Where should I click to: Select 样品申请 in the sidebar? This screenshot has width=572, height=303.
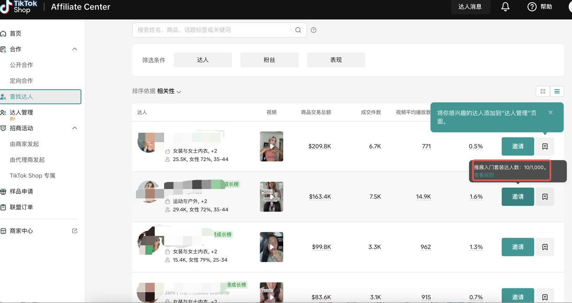coord(22,191)
